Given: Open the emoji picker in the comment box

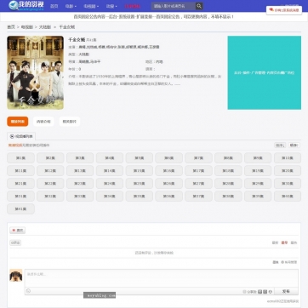Looking at the screenshot, I should [x=28, y=291].
